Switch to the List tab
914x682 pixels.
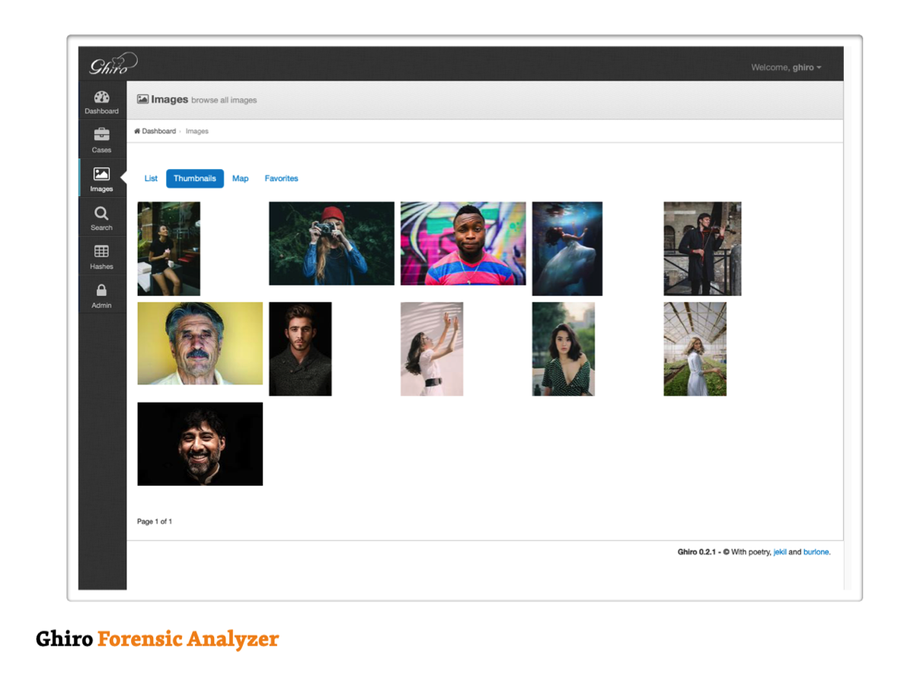151,179
